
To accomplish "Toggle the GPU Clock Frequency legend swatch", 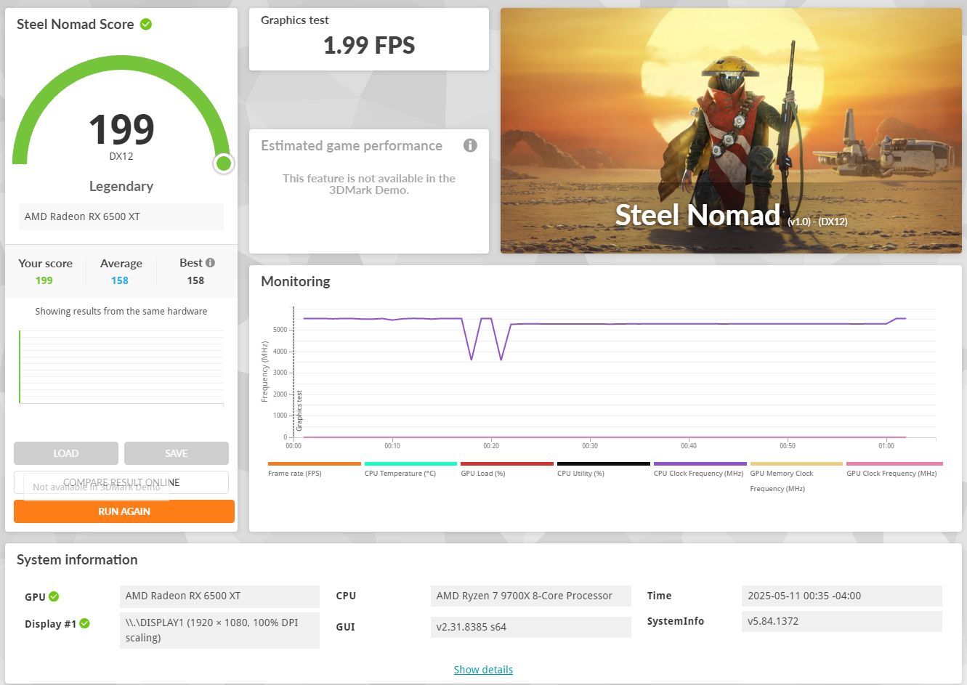I will (894, 463).
